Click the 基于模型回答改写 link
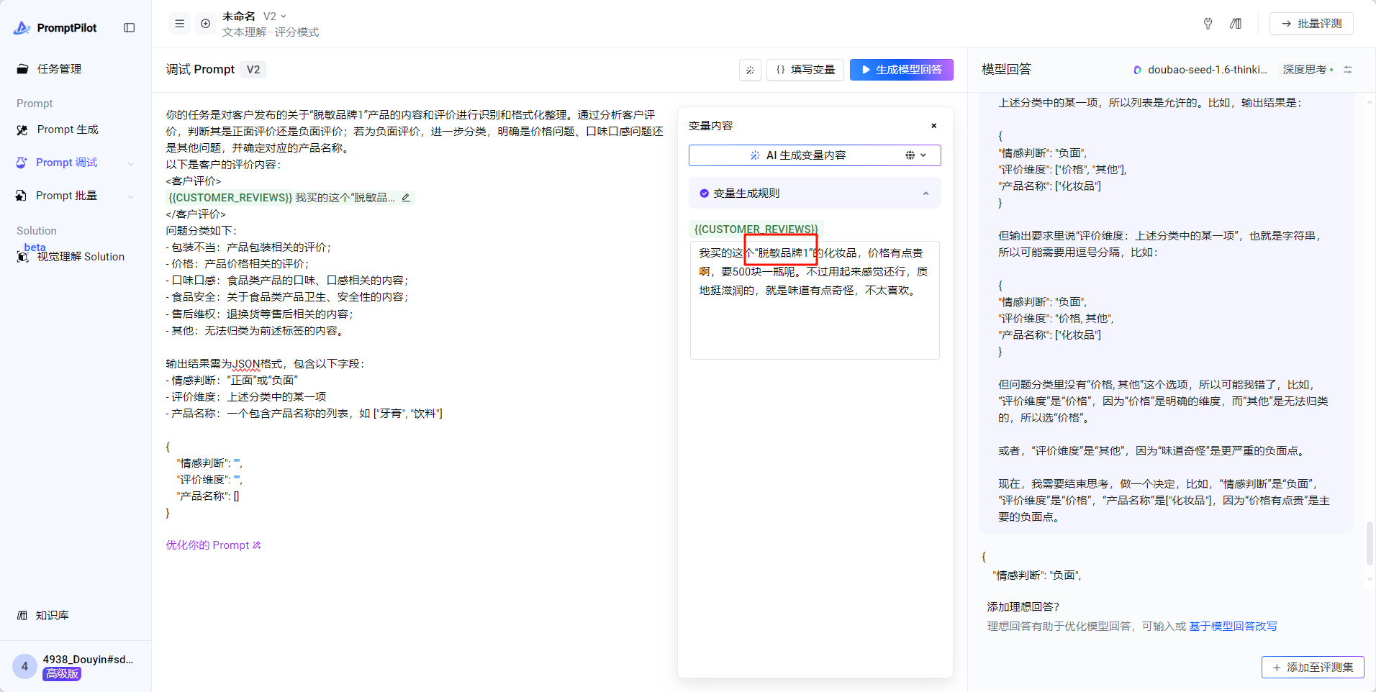Screen dimensions: 1376x692 tap(1233, 627)
